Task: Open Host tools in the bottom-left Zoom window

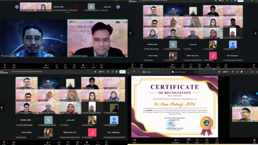Action: pos(87,143)
